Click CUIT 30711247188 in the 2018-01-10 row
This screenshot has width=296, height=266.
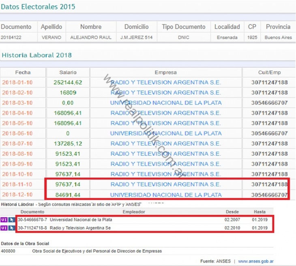click(x=269, y=82)
